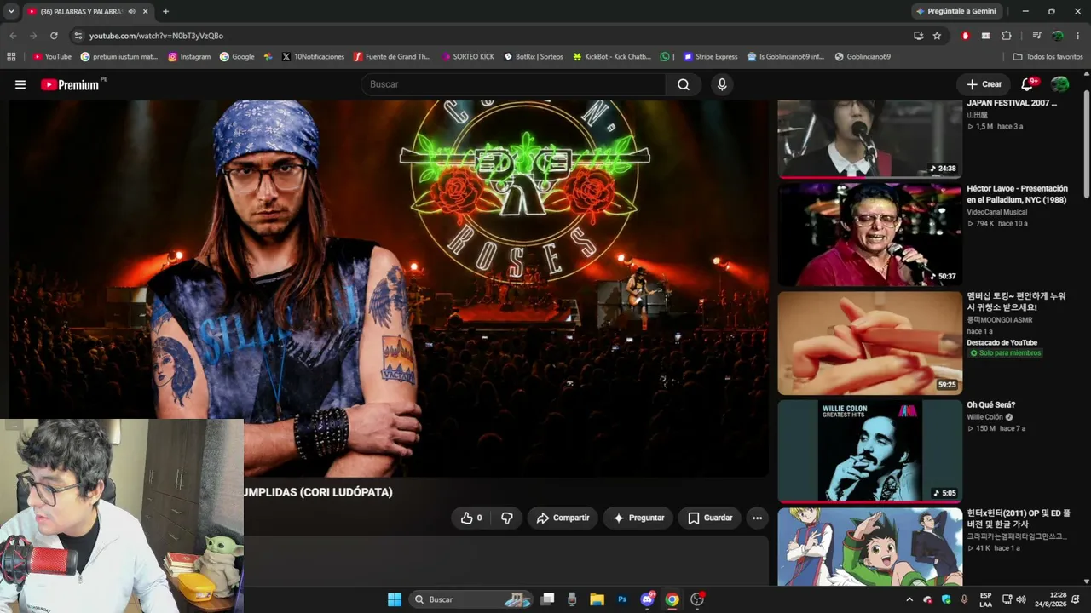Open the Goblinciano69 bookmark
Image resolution: width=1091 pixels, height=613 pixels.
[x=863, y=57]
